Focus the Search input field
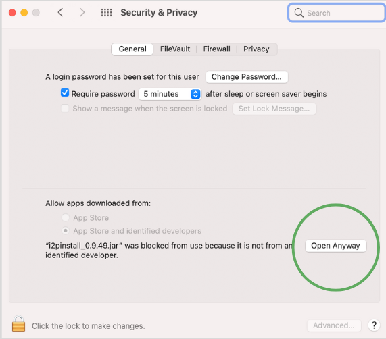 (337, 13)
